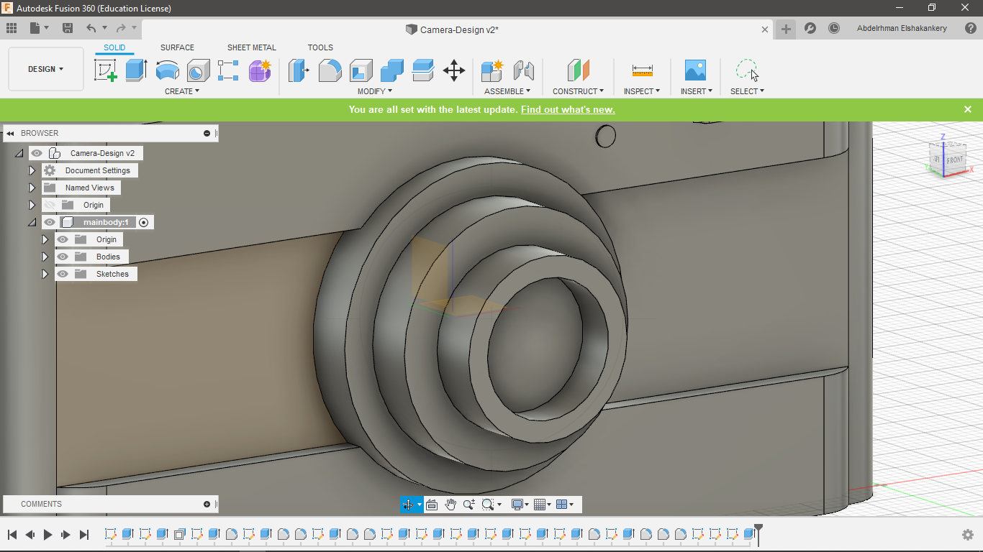Select the Measure tool
This screenshot has width=983, height=552.
point(643,70)
